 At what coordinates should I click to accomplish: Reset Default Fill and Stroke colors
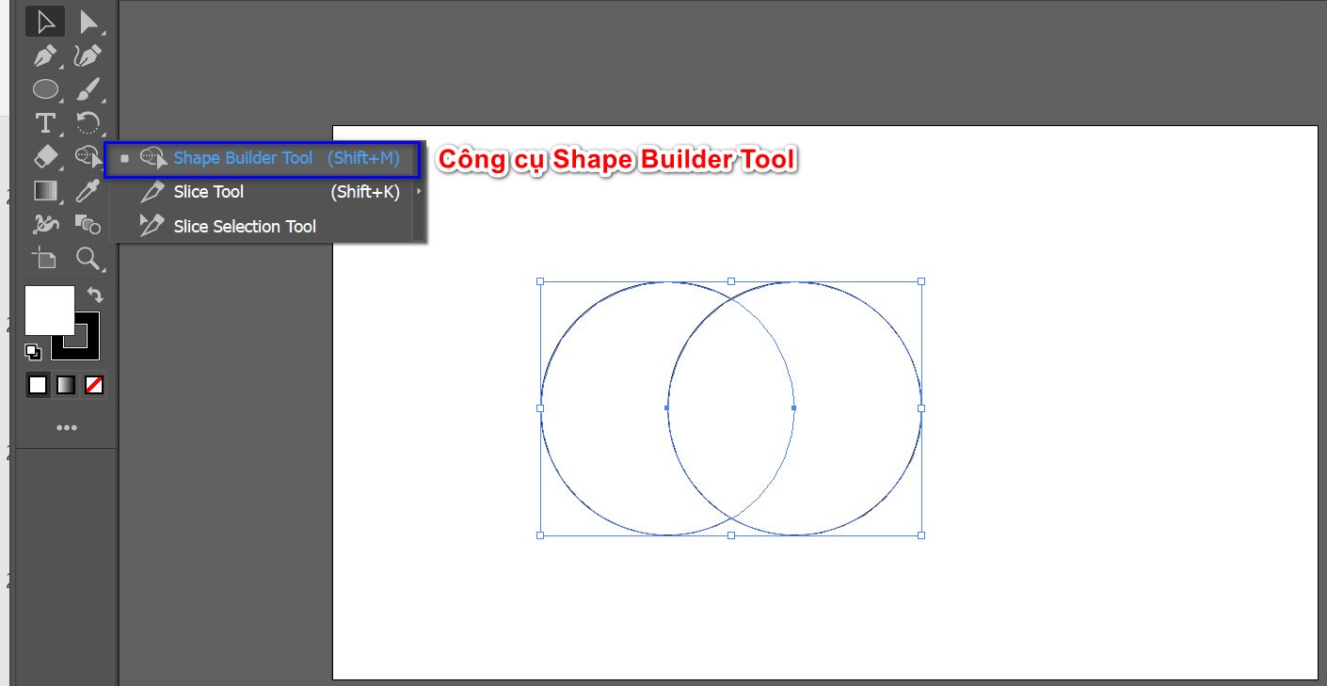coord(34,351)
